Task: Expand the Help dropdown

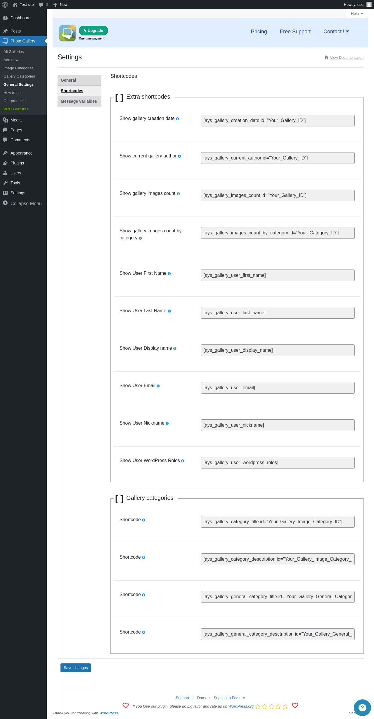Action: point(357,14)
